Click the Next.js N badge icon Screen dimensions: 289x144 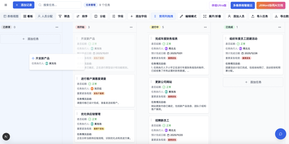(x=6, y=137)
